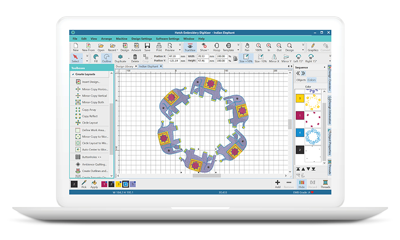
Task: Click the New design icon
Action: [76, 47]
